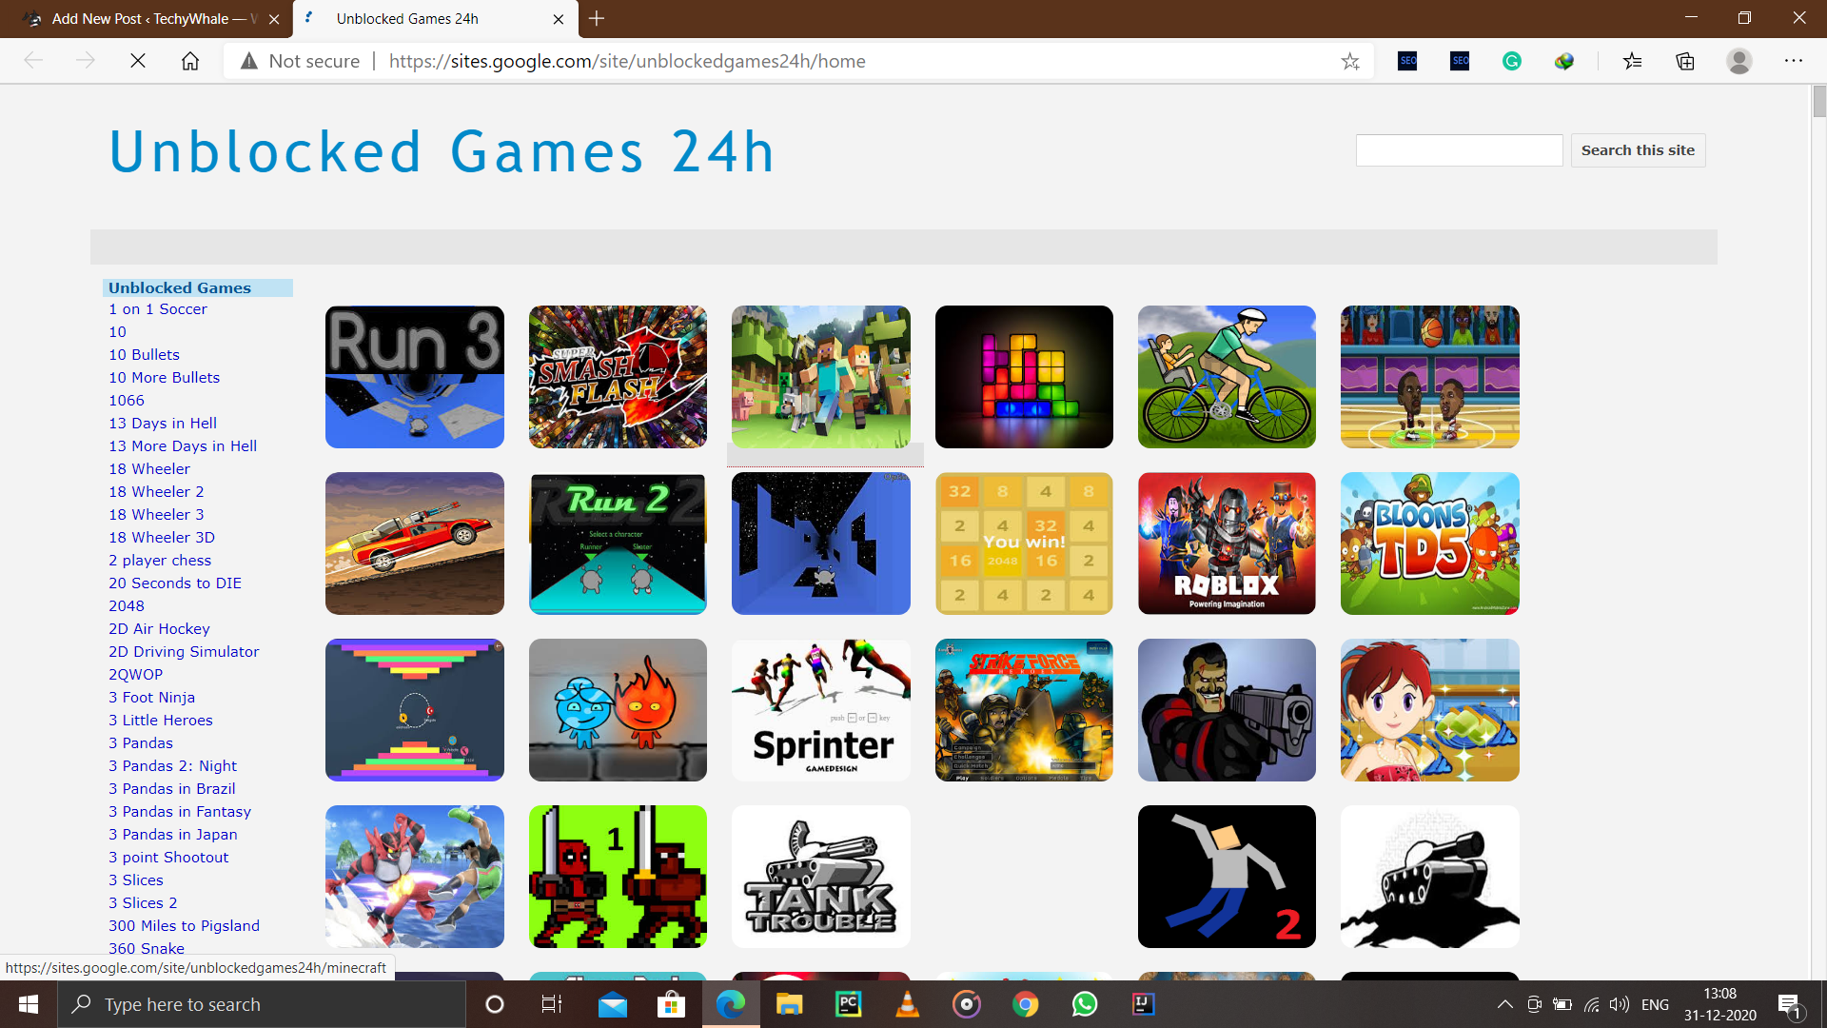Viewport: 1827px width, 1028px height.
Task: Open the 13 Days in Hell link
Action: [x=163, y=424]
